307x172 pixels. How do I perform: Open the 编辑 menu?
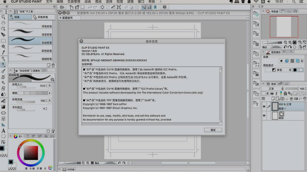pos(60,1)
